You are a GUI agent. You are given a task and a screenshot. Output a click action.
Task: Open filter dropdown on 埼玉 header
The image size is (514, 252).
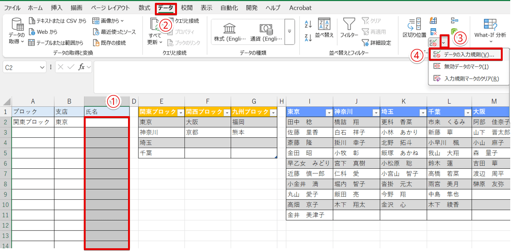point(423,112)
